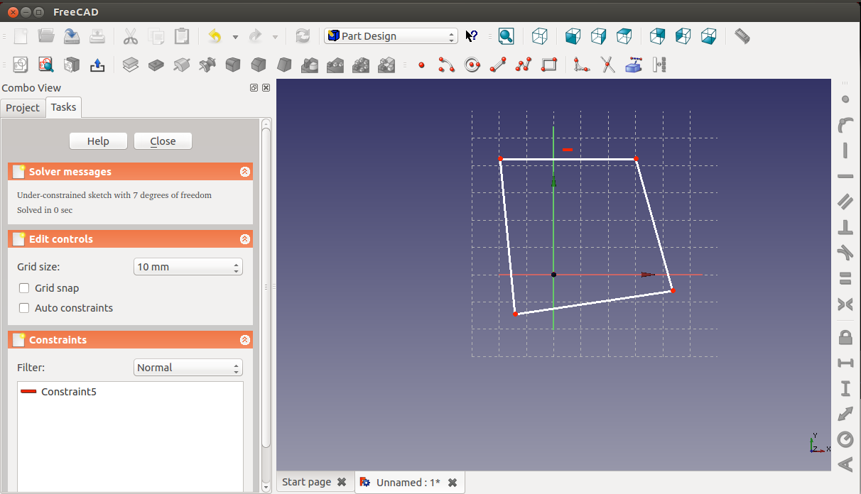Click the measure distance ruler icon
861x494 pixels.
[742, 36]
